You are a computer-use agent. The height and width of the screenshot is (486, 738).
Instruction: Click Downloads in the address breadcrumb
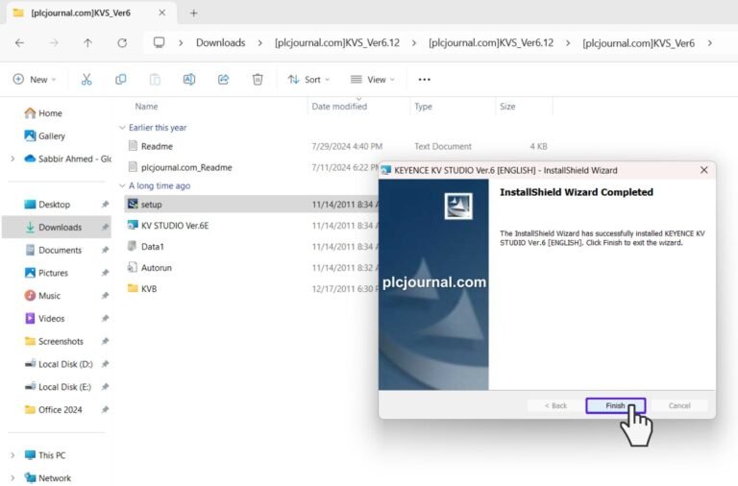point(220,43)
